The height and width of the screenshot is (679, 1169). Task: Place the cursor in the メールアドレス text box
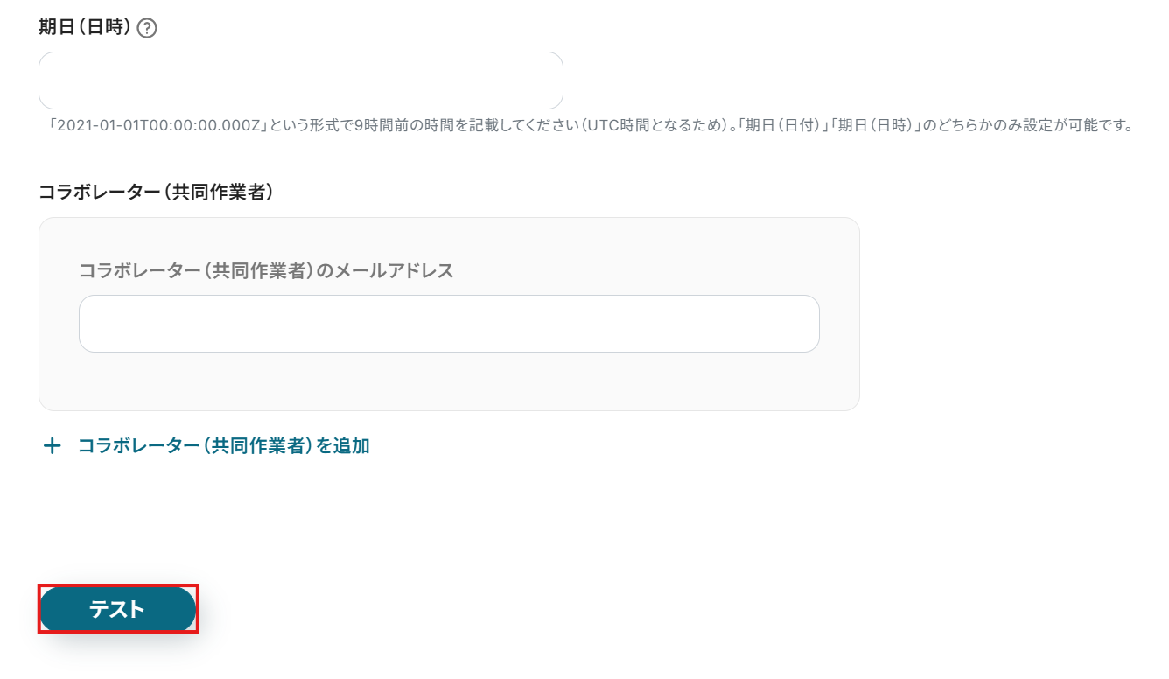coord(448,324)
